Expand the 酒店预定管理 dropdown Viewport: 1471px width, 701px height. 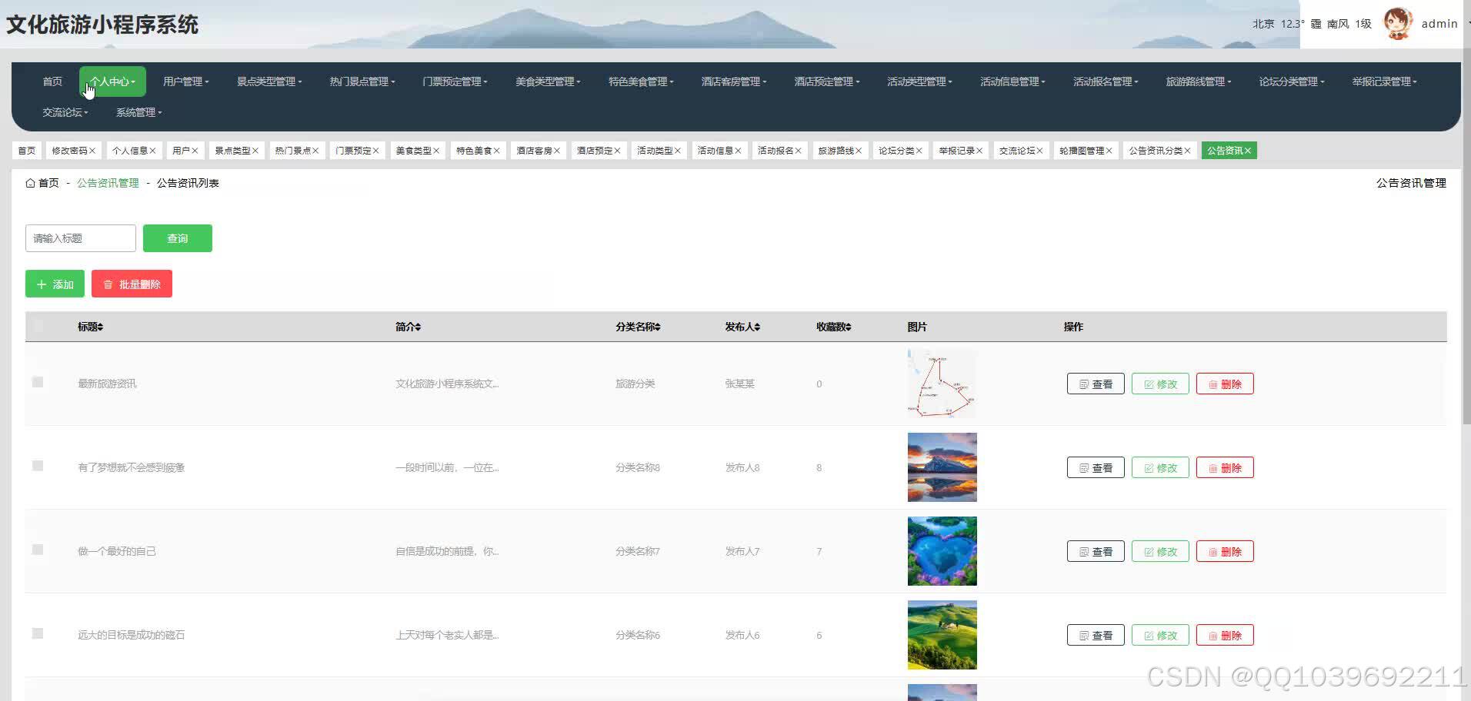(826, 81)
